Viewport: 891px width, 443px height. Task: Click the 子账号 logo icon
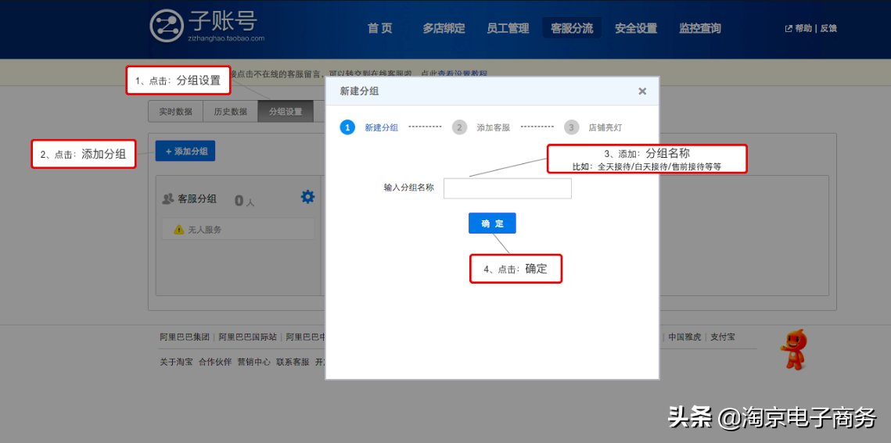[167, 26]
